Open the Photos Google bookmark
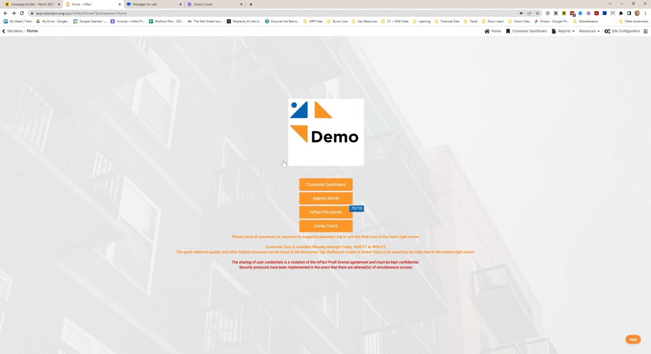Viewport: 651px width, 354px height. pos(551,21)
